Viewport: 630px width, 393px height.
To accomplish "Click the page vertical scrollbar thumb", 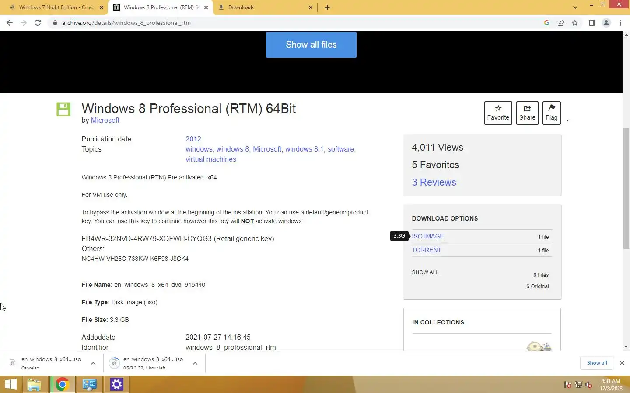I will pos(626,188).
